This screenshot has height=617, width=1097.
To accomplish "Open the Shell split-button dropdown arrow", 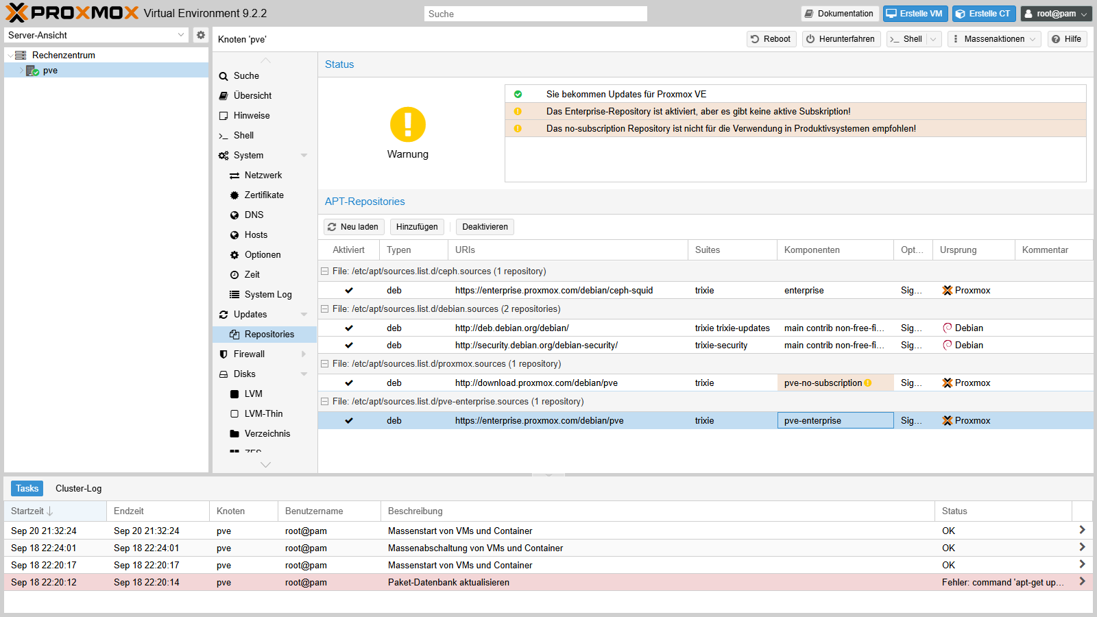I will click(933, 39).
